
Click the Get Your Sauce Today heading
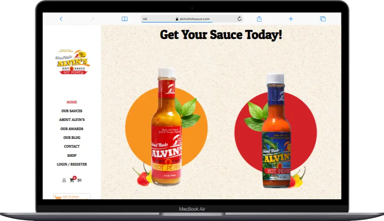click(221, 35)
